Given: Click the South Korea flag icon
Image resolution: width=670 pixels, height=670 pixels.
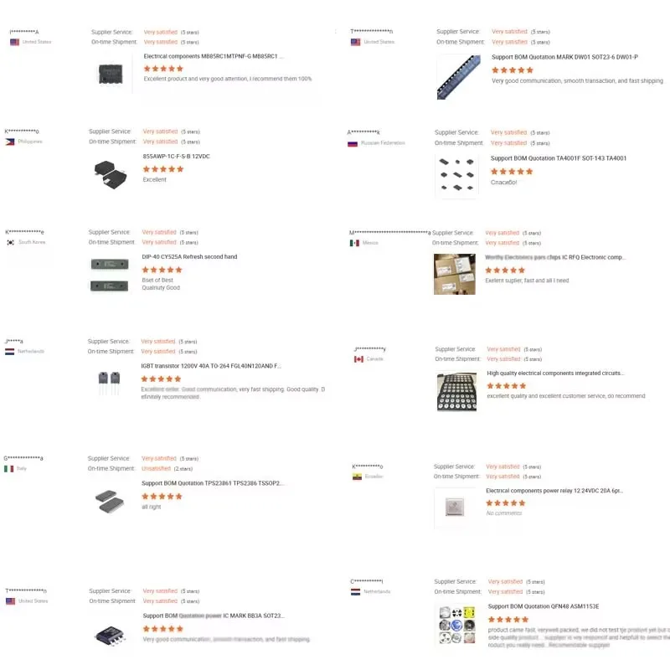Looking at the screenshot, I should pos(10,242).
